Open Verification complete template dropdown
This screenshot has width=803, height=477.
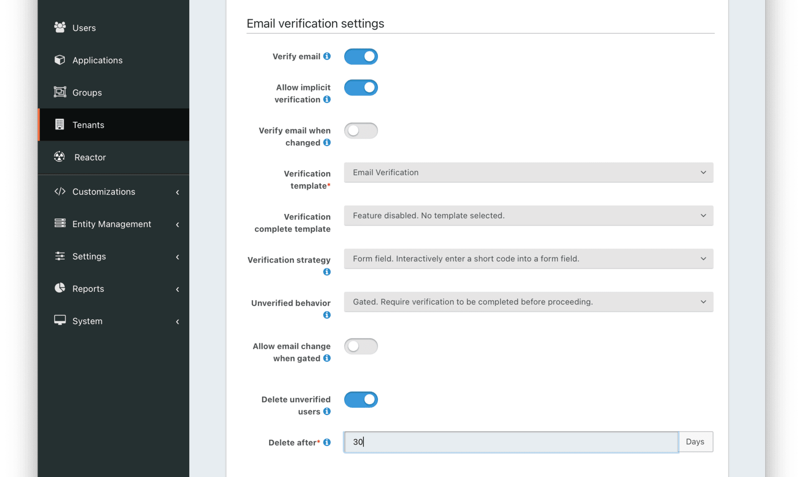pos(528,215)
